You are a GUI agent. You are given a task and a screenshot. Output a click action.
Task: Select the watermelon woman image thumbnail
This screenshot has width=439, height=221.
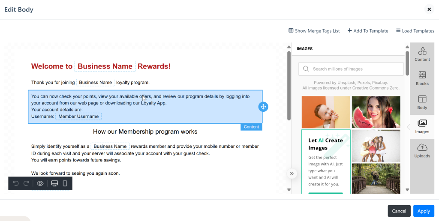point(376,112)
